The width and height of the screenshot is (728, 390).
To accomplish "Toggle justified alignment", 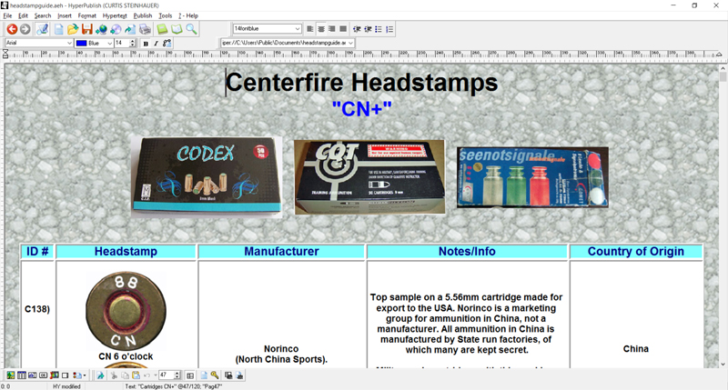I will coord(343,29).
